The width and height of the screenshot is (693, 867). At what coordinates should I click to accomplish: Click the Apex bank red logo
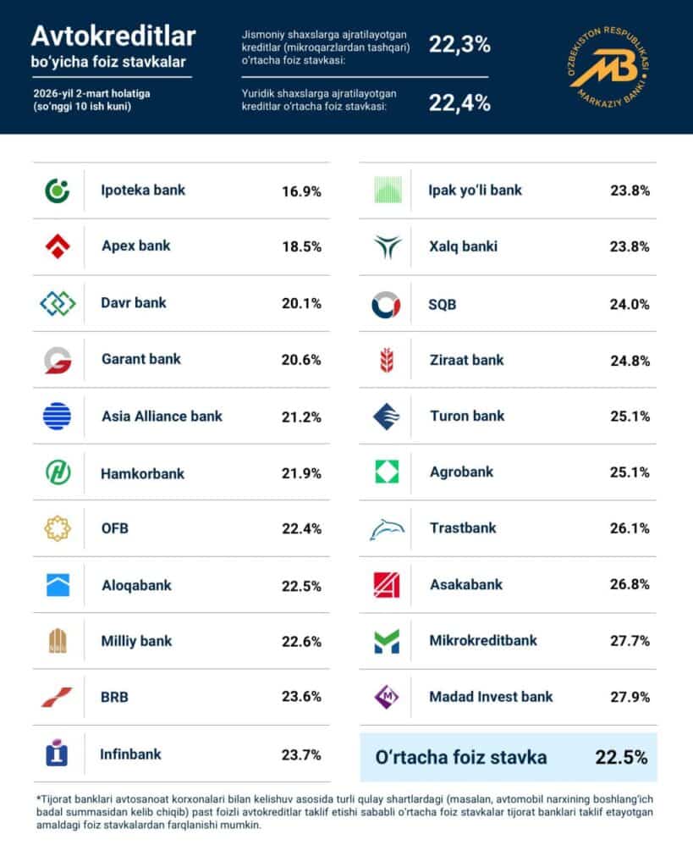57,246
